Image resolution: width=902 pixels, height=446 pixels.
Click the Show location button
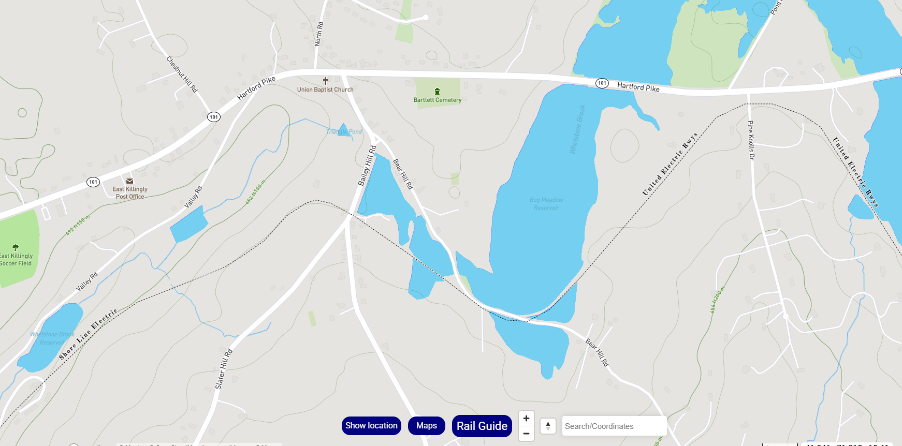[x=371, y=426]
